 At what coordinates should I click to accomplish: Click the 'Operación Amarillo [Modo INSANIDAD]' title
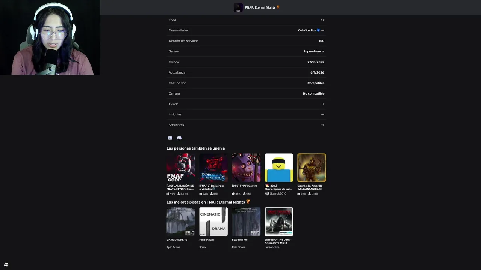pos(310,187)
